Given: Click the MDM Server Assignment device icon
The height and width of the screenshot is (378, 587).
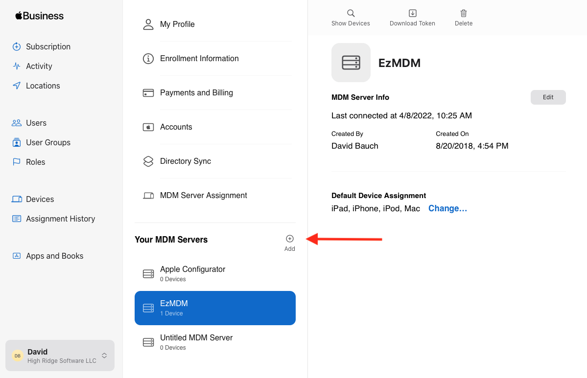Looking at the screenshot, I should tap(148, 196).
